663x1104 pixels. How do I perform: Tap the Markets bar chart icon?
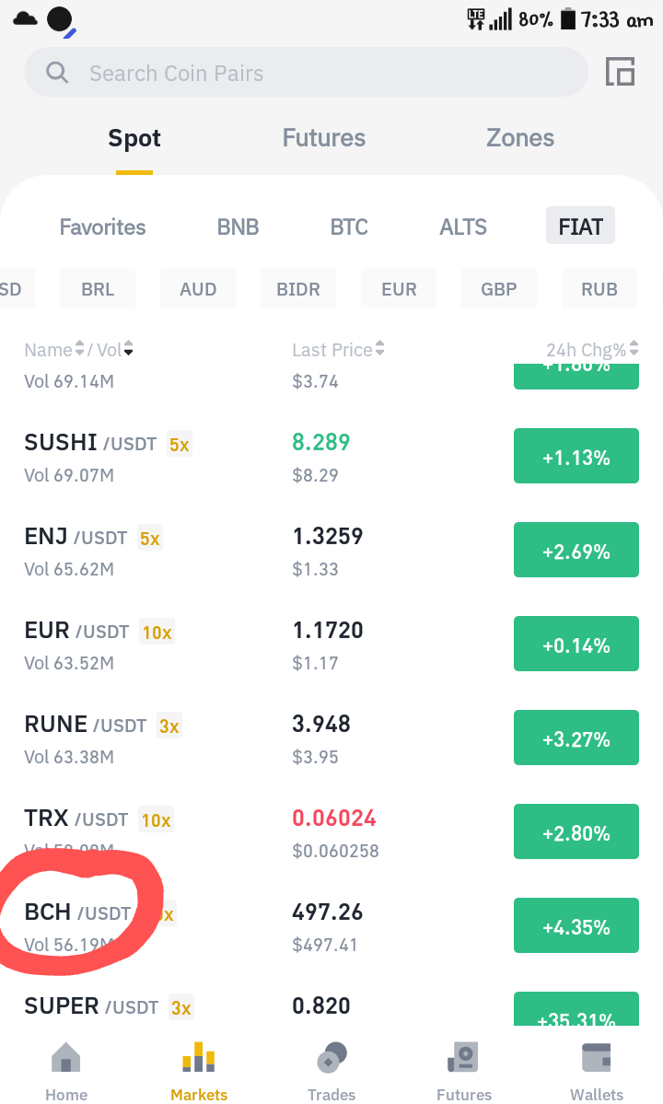[199, 1057]
